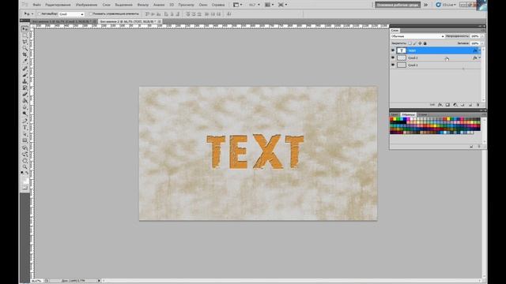Open the Окно menu

[203, 5]
